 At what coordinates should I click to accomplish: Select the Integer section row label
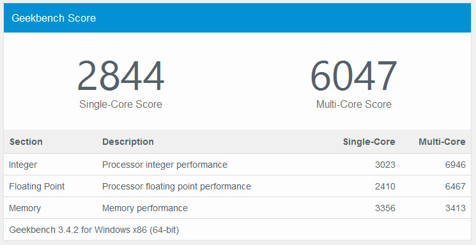tap(23, 165)
